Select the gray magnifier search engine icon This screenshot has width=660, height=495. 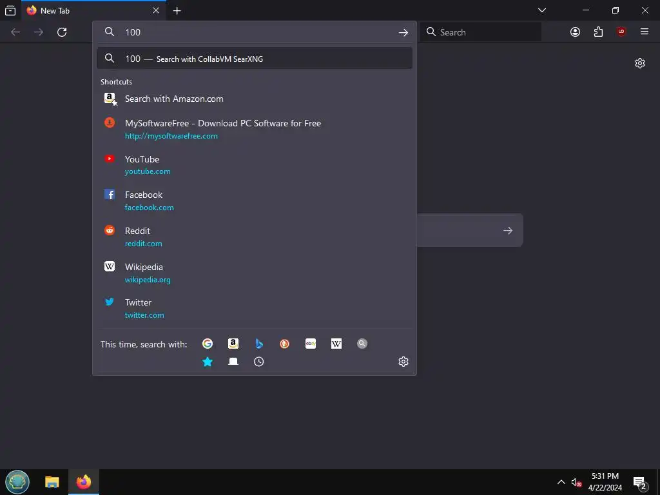click(x=362, y=344)
